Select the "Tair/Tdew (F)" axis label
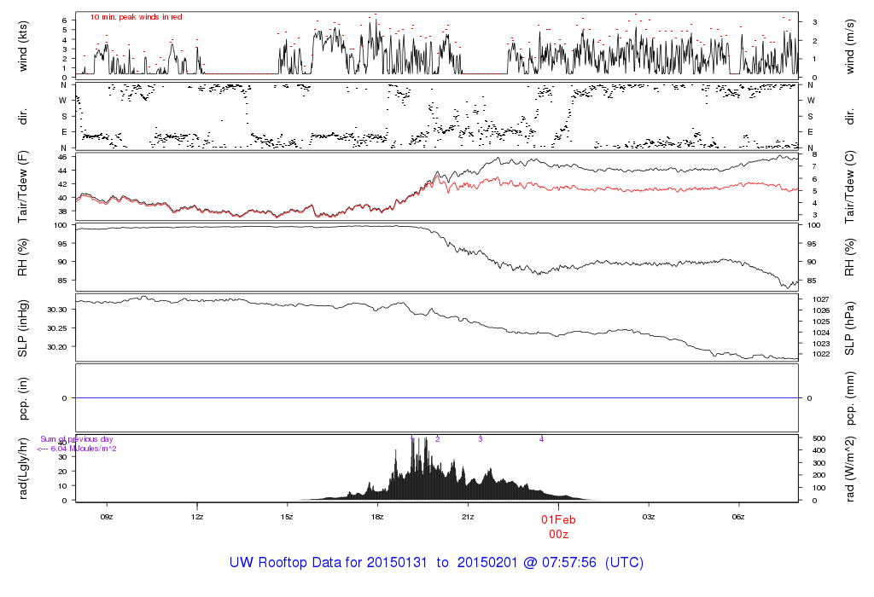 [23, 187]
